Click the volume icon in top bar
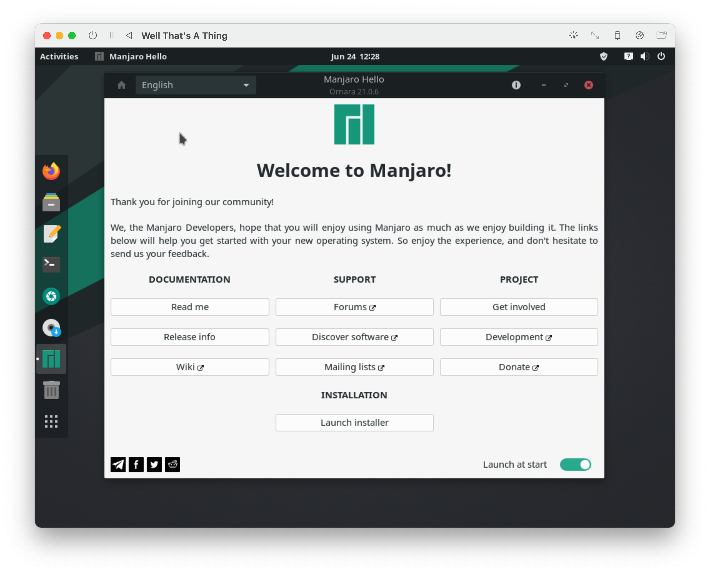The image size is (710, 574). (645, 56)
